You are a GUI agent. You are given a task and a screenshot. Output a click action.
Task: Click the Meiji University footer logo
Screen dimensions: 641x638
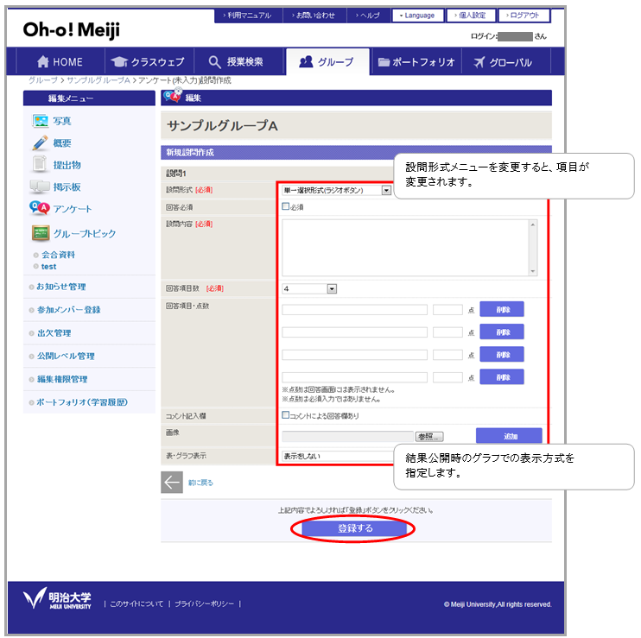(x=57, y=599)
